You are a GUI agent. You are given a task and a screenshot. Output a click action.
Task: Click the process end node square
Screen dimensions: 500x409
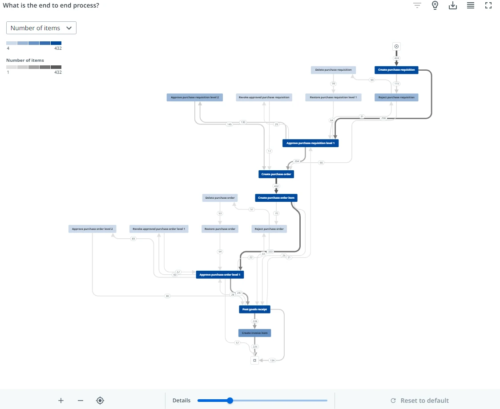tap(254, 360)
